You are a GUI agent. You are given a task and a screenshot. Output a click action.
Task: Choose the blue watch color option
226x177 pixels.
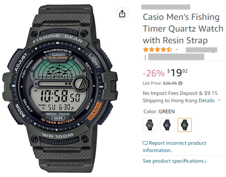(x=167, y=125)
